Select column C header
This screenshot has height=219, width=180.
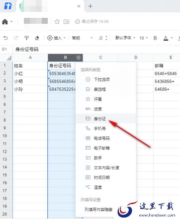pos(100,57)
